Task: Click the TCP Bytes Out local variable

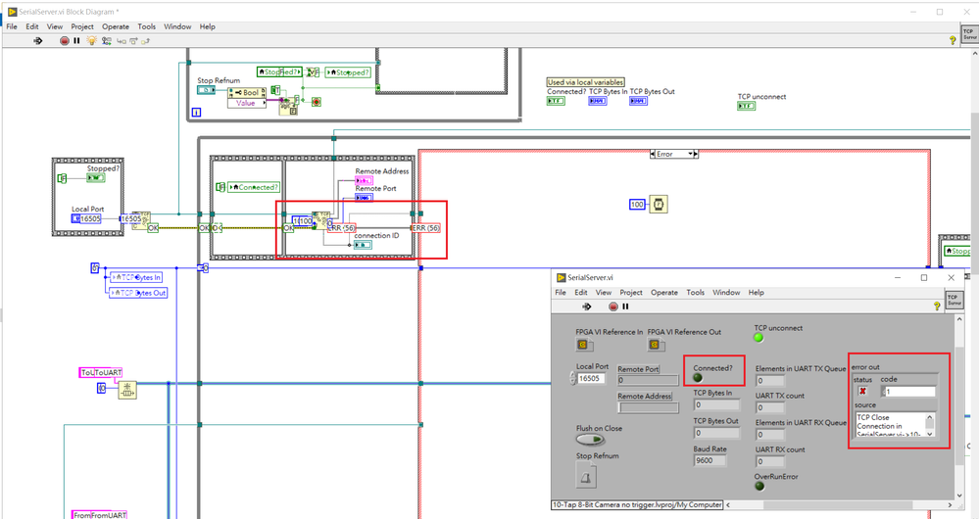Action: [138, 293]
